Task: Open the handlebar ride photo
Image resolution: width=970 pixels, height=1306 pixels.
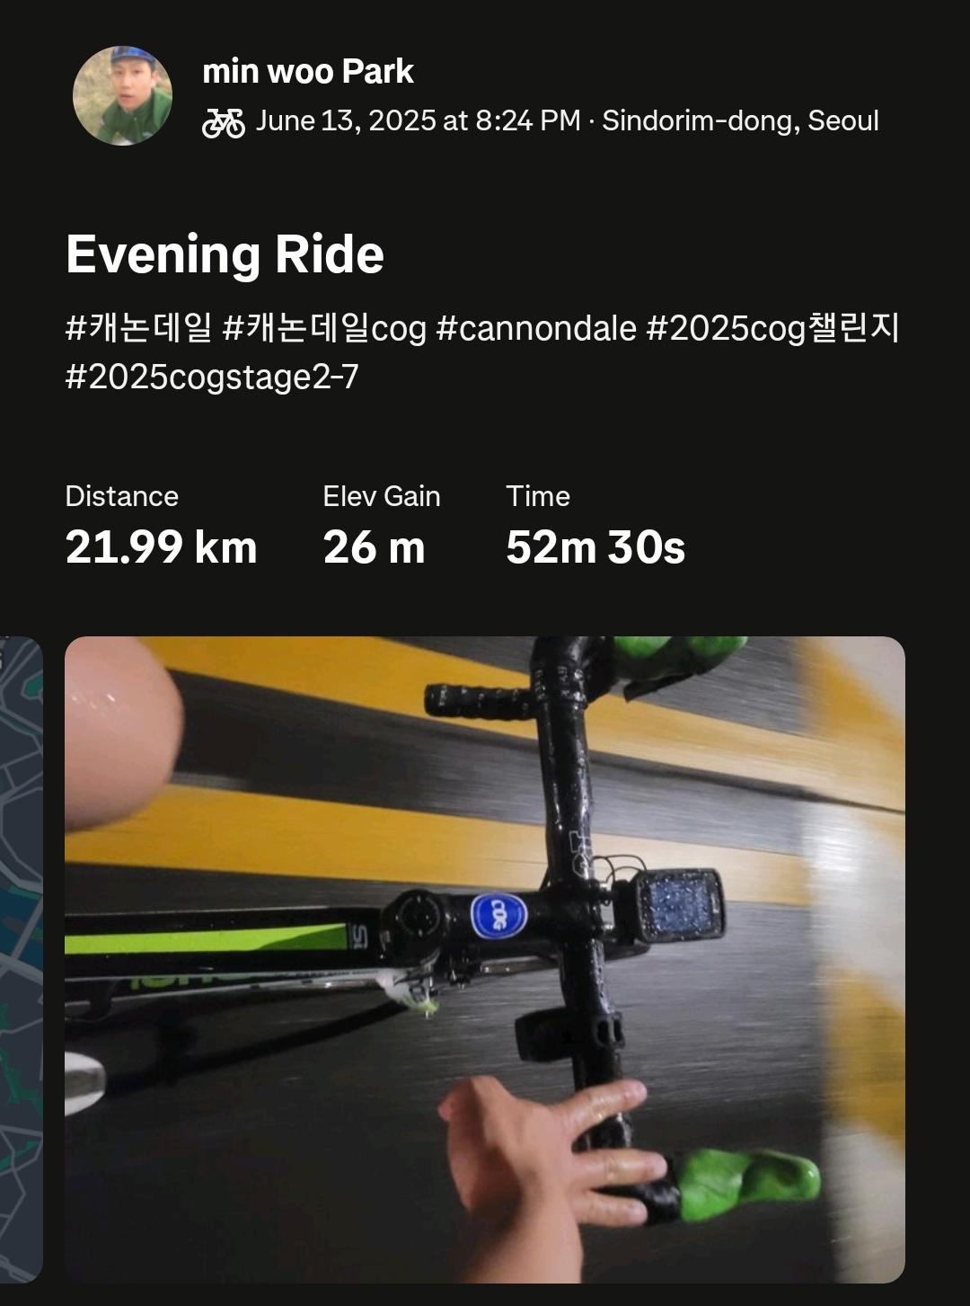Action: pyautogui.click(x=485, y=959)
